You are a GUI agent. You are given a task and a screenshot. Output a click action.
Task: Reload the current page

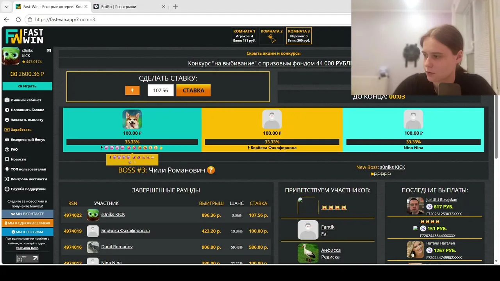pyautogui.click(x=18, y=20)
